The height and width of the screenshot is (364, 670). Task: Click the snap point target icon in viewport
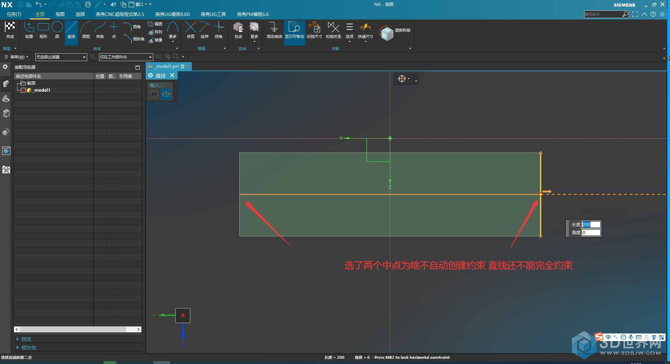pyautogui.click(x=402, y=79)
